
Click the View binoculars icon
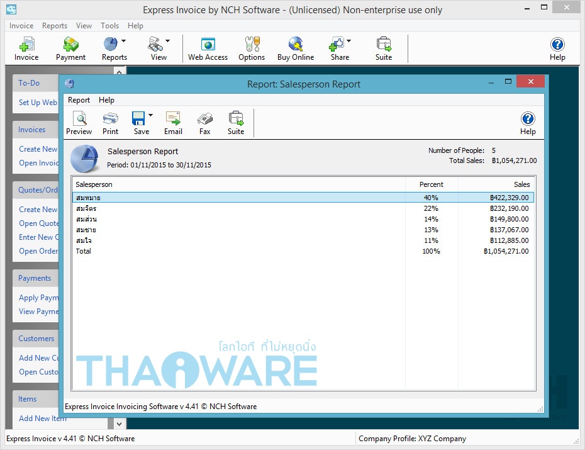tap(155, 44)
